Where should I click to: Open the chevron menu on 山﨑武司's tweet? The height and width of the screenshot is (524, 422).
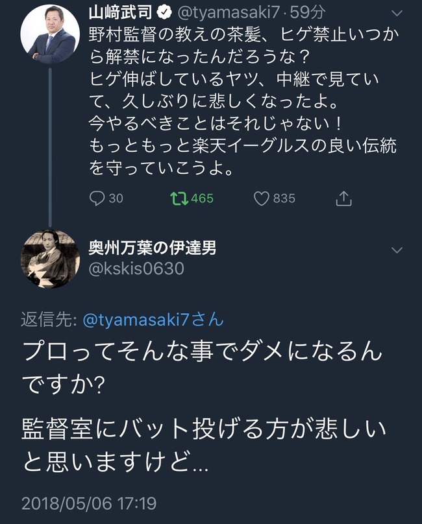[395, 14]
